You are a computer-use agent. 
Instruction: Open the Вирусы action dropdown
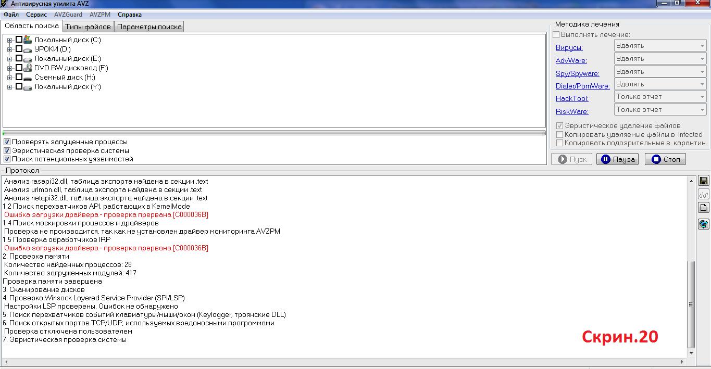coord(660,46)
